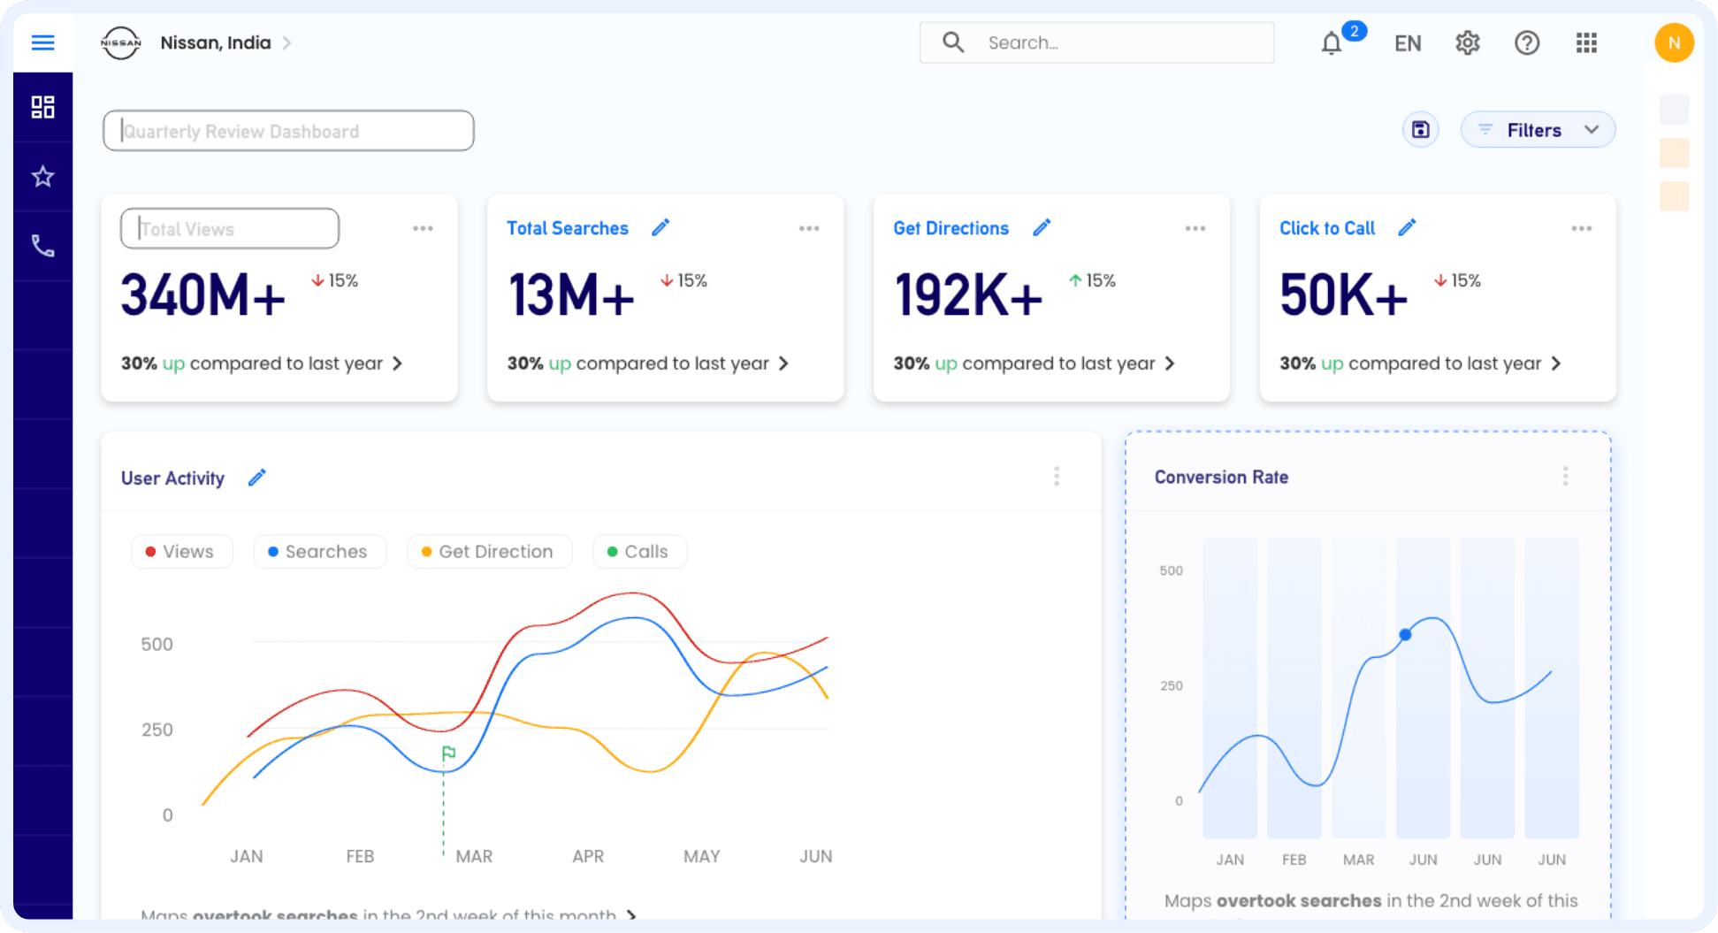Open the settings gear icon
1718x933 pixels.
point(1468,42)
